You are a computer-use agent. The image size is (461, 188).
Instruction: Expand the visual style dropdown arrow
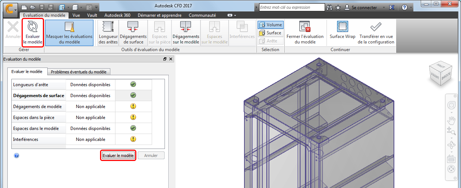(x=81, y=7)
